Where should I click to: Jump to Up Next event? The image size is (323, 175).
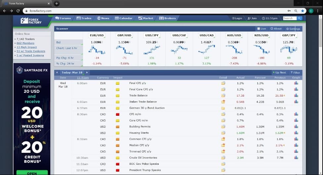[279, 72]
